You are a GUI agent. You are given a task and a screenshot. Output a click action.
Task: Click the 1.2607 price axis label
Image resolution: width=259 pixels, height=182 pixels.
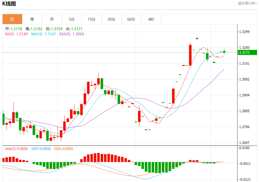(x=244, y=143)
